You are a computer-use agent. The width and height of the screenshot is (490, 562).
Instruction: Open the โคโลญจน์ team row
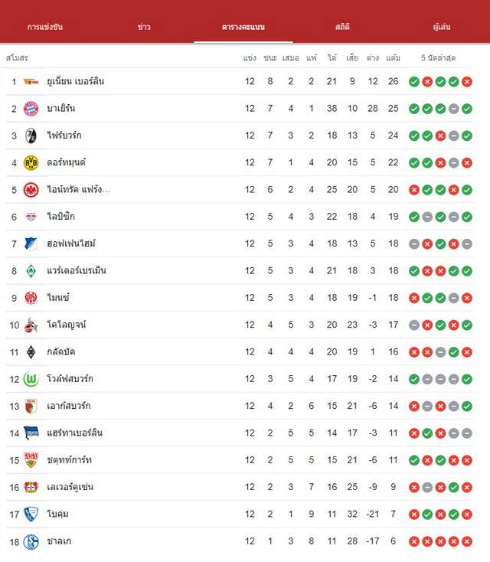point(240,325)
